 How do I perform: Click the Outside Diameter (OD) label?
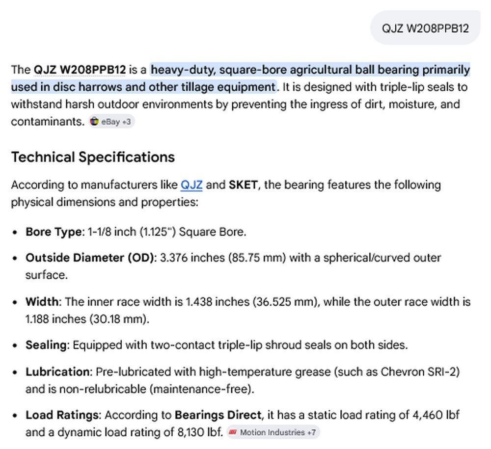click(89, 258)
